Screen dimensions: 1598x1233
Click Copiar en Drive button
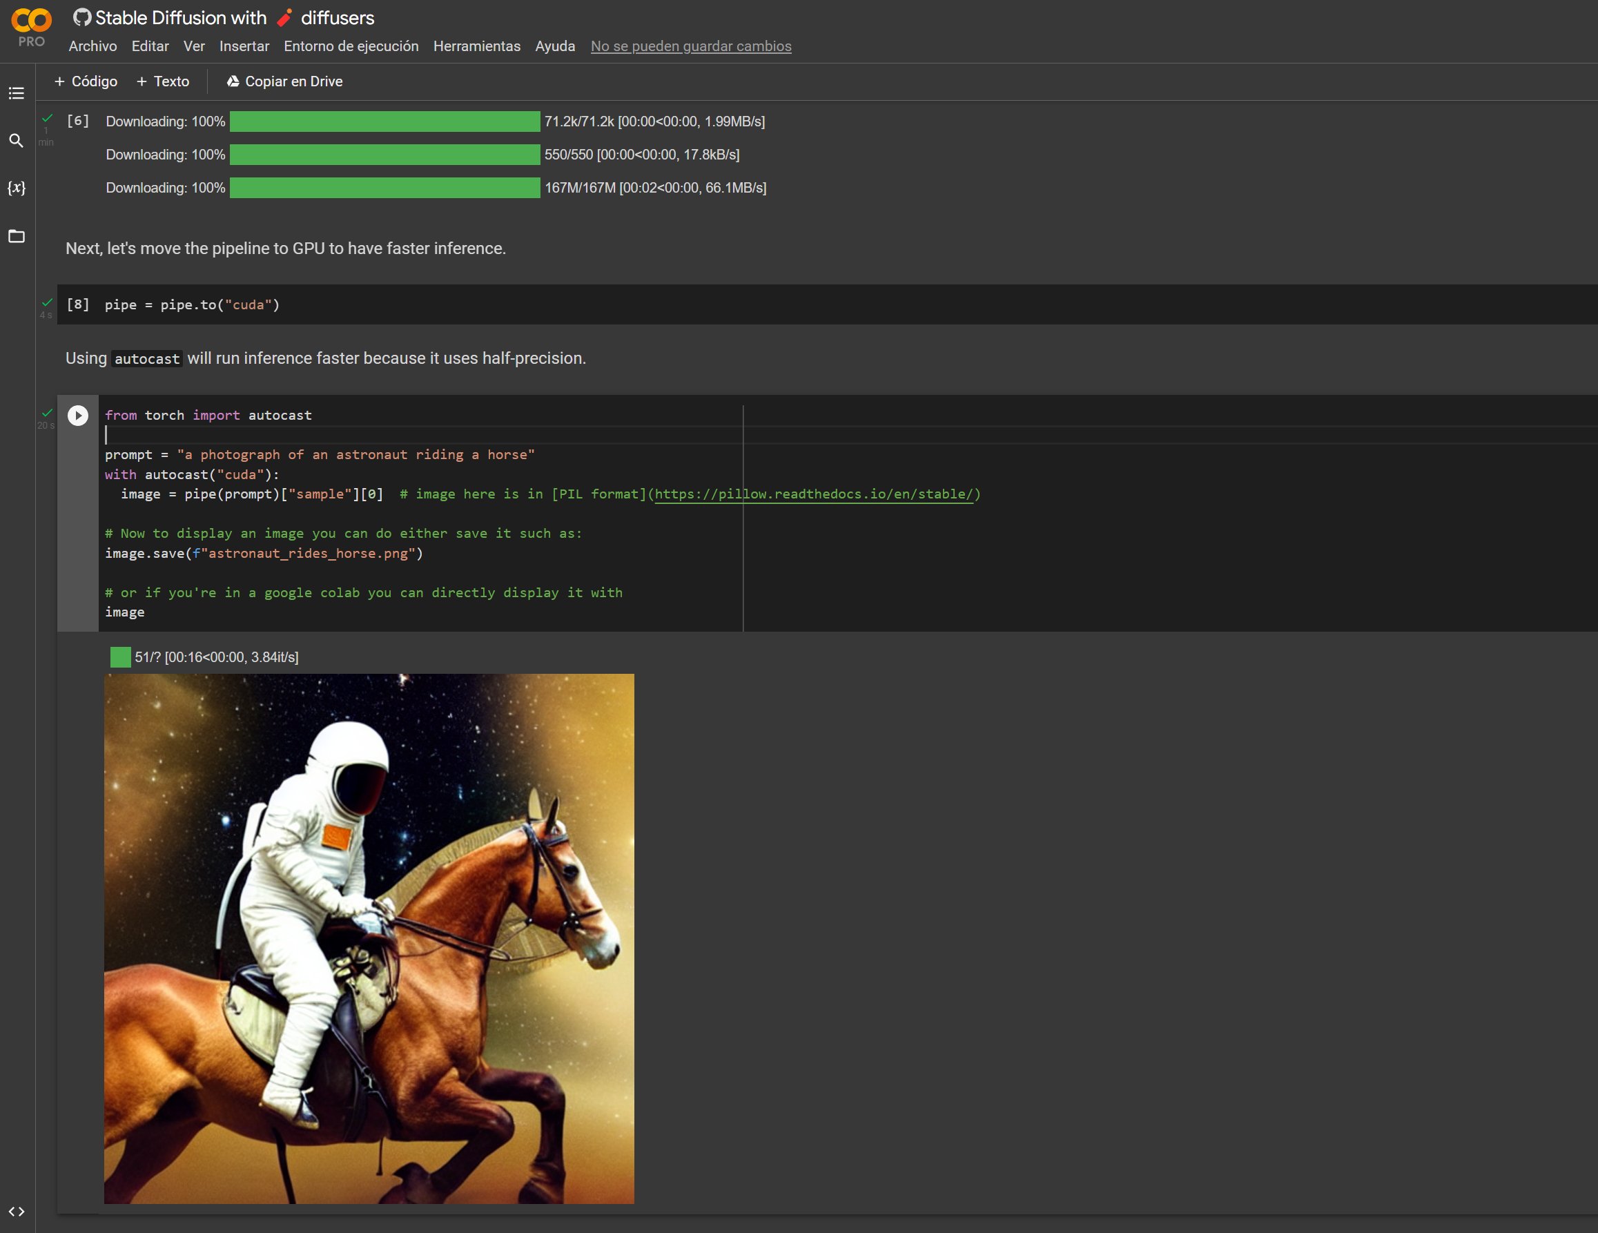(284, 81)
